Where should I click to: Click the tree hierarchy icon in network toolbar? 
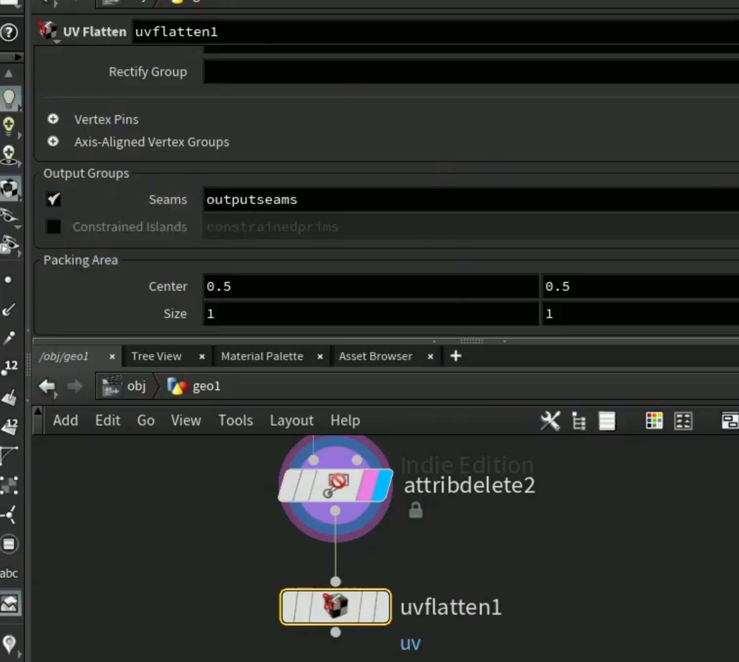click(x=579, y=421)
